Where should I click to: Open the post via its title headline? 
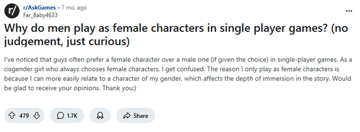pos(176,36)
